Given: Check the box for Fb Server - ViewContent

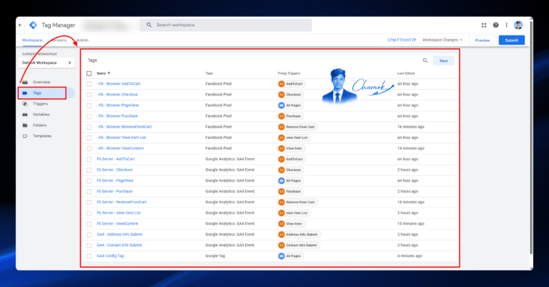Looking at the screenshot, I should [x=89, y=224].
